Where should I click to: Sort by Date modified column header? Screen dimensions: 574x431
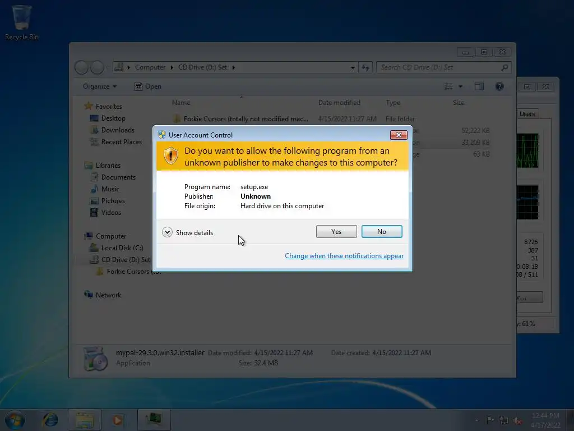coord(339,103)
